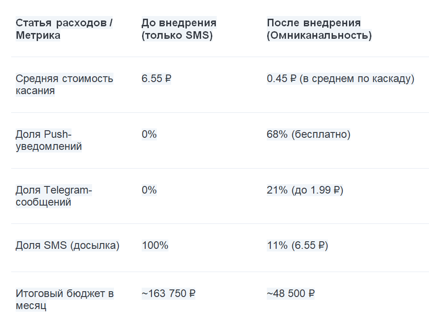Click the ~163 750 ₽ budget value

pos(168,294)
